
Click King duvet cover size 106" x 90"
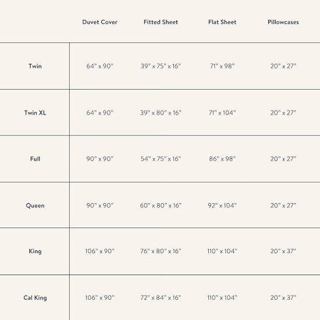pos(100,251)
